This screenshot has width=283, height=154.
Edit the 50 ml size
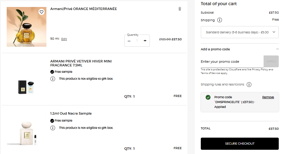coord(64,39)
